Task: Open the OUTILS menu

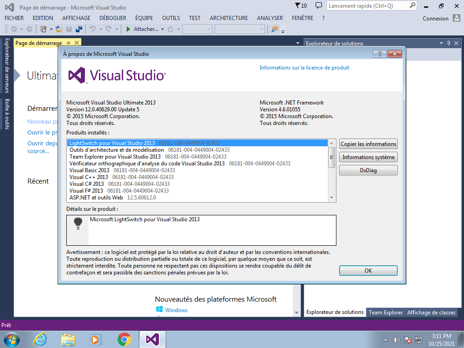Action: [x=171, y=18]
